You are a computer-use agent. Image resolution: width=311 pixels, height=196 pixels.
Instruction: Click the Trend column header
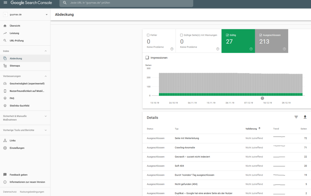tap(276, 129)
